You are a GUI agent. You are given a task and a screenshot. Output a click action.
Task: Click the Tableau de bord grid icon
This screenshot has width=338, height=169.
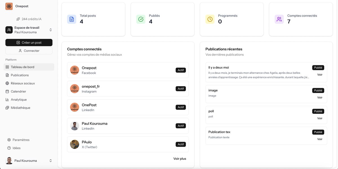(7, 67)
